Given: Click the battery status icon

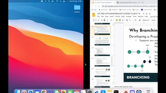Looking at the screenshot, I should pyautogui.click(x=53, y=1).
